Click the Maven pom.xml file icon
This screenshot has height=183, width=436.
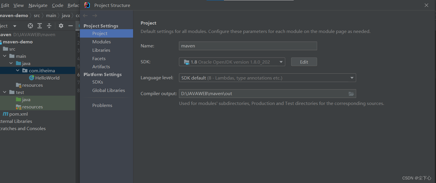click(x=5, y=114)
